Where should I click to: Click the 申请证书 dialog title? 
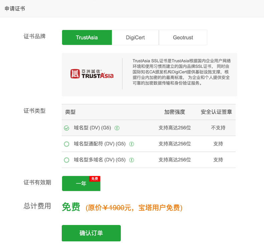click(15, 9)
